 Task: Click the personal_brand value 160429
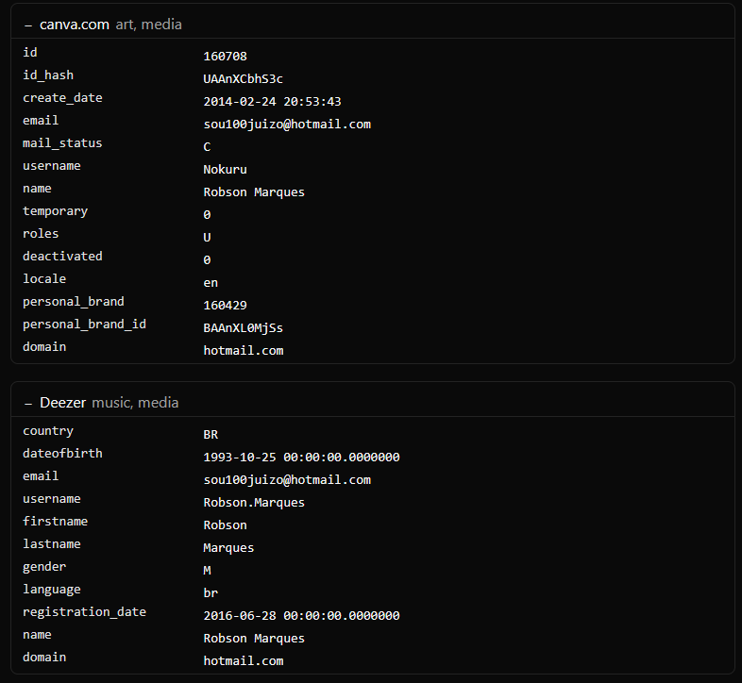coord(225,306)
